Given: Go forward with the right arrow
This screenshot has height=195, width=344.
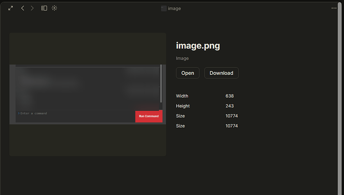Looking at the screenshot, I should coord(32,8).
